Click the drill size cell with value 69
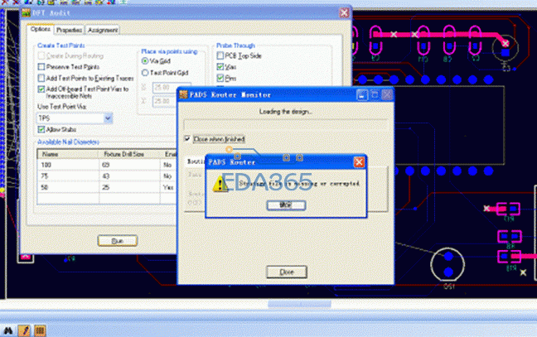 pos(129,165)
